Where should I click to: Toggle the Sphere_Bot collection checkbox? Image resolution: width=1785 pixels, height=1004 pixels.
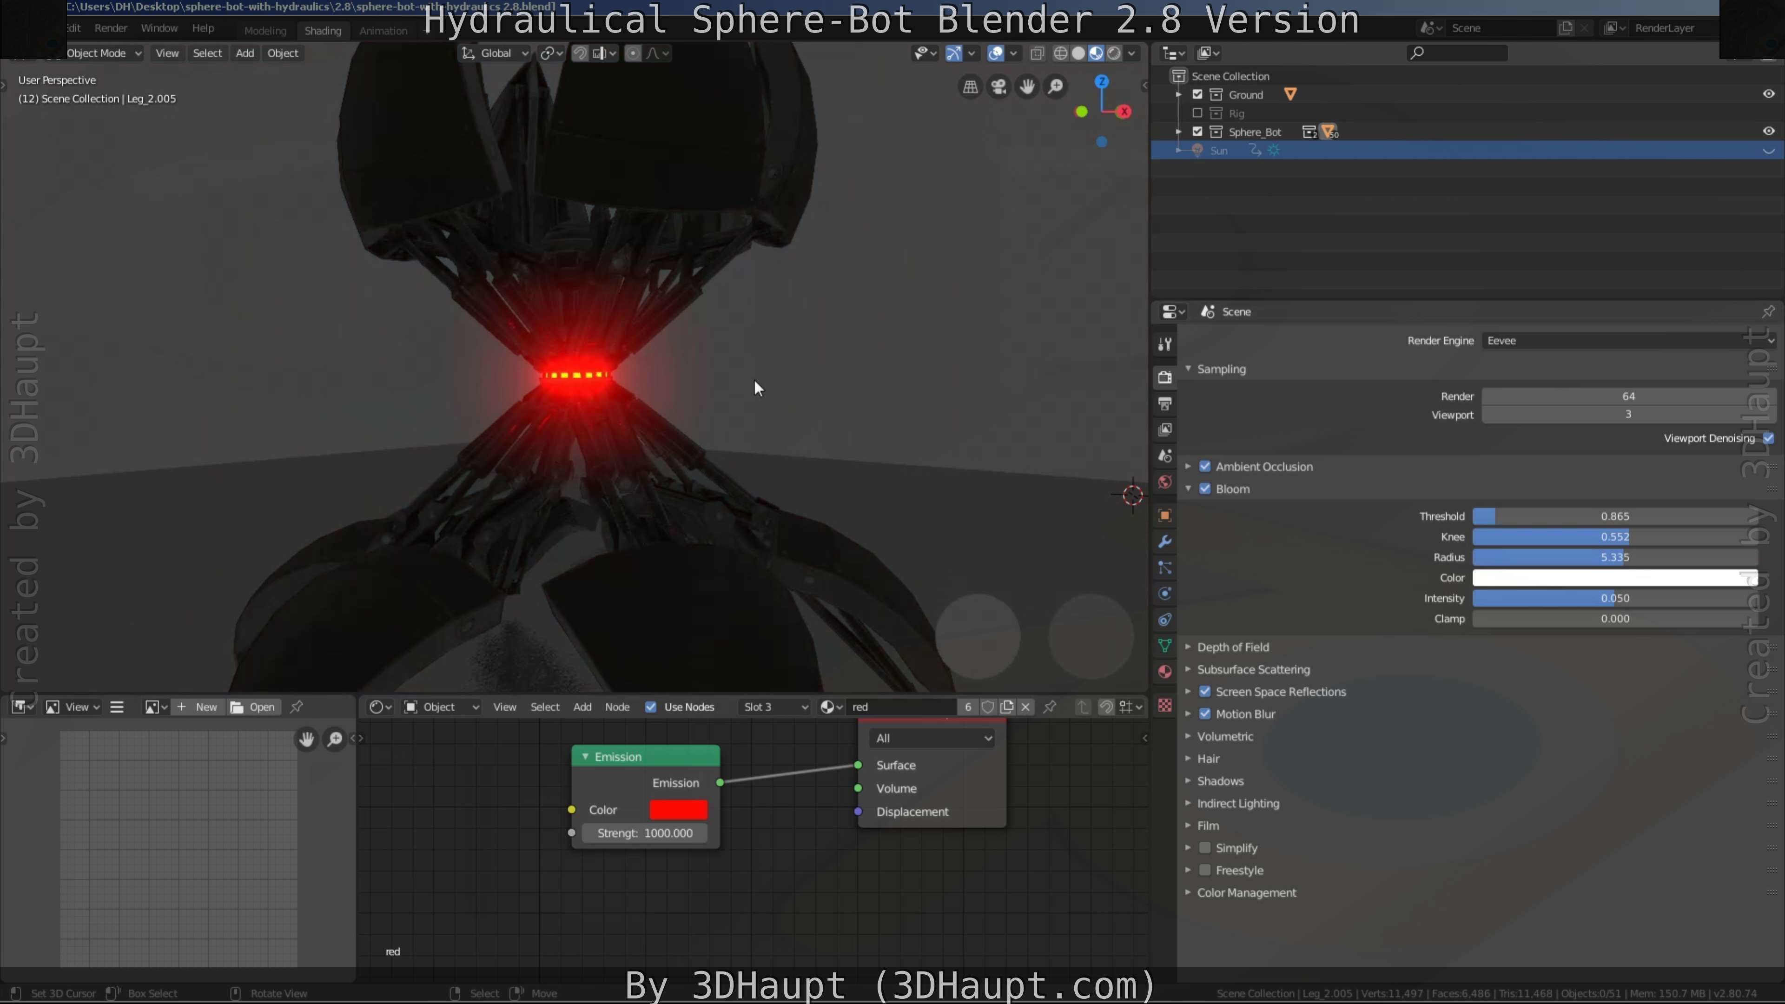(1197, 132)
